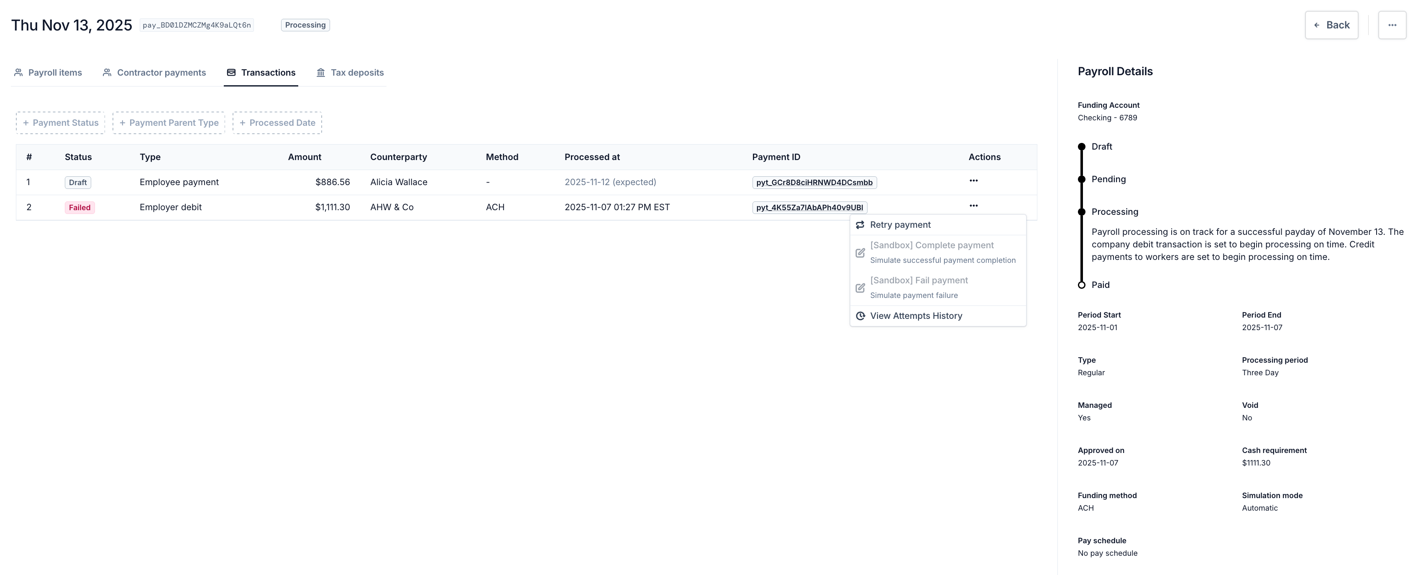Image resolution: width=1418 pixels, height=575 pixels.
Task: Click the Sandbox Complete payment edit icon
Action: 860,253
